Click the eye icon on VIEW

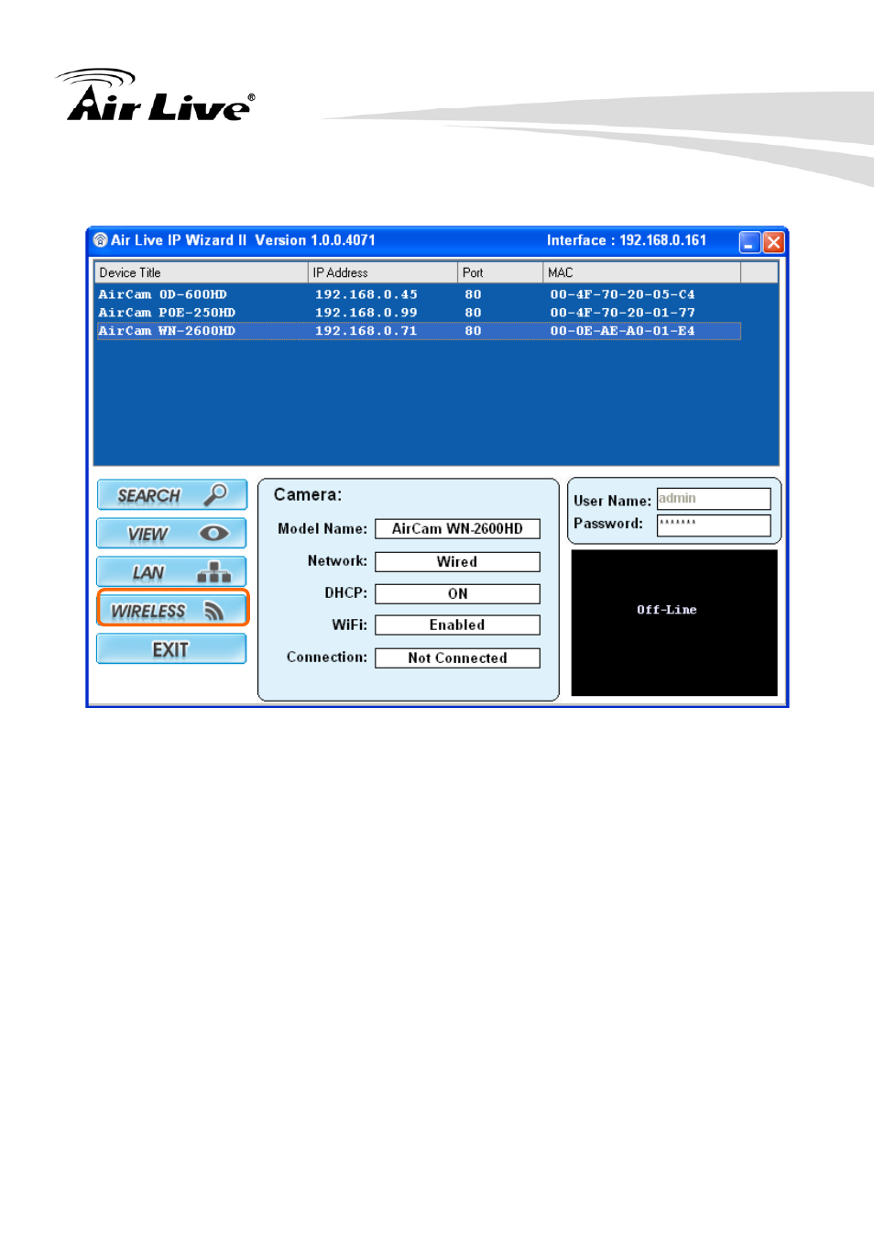pos(214,533)
